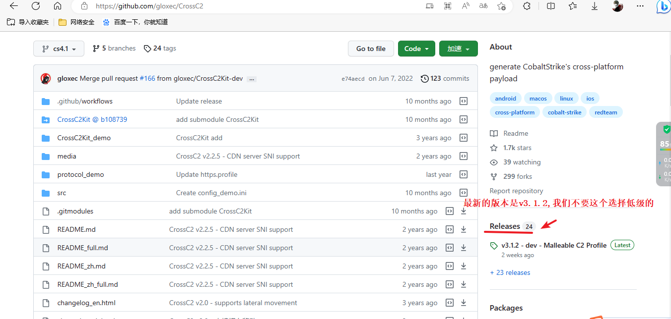Screen dimensions: 671x319
Task: Click code view icon for README_full.md row
Action: pos(450,248)
